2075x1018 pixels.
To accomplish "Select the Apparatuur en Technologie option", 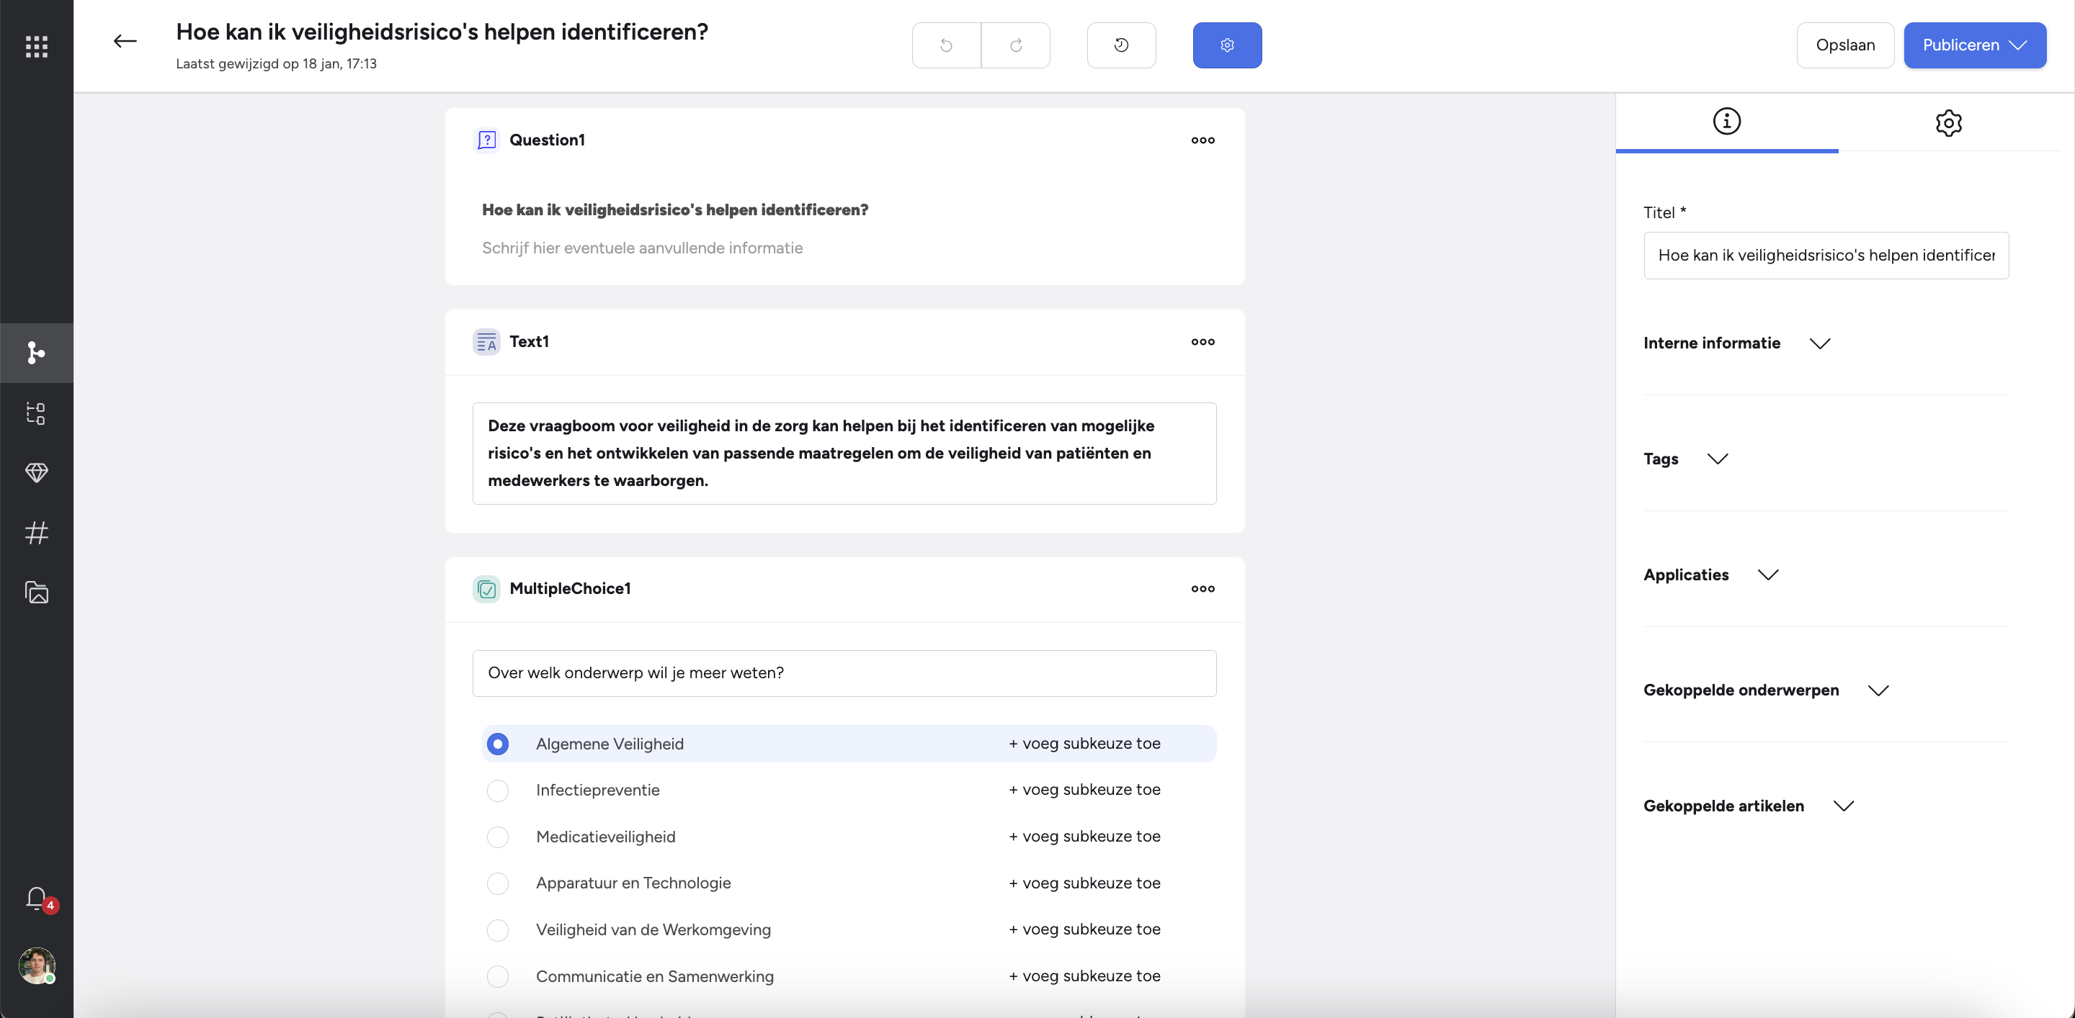I will coord(498,883).
